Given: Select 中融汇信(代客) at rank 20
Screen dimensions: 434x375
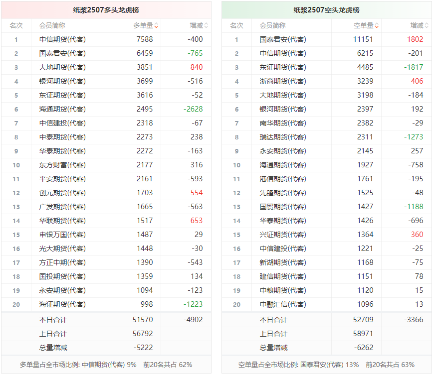Looking at the screenshot, I should (x=283, y=304).
